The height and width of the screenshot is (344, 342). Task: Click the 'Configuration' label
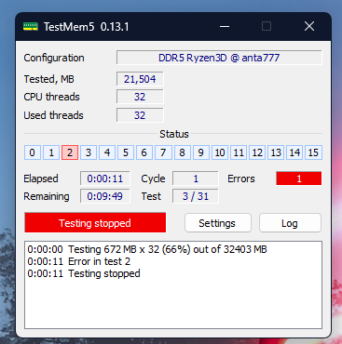[x=54, y=58]
